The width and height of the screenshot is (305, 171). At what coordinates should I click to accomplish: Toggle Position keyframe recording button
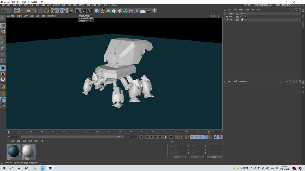(x=192, y=137)
